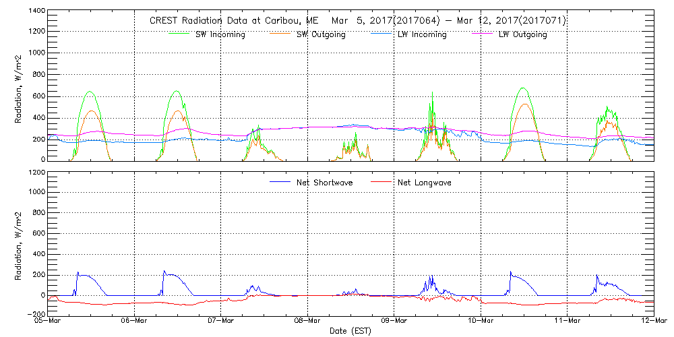
Task: Click the 12-Mar date tick label
Action: coord(653,322)
